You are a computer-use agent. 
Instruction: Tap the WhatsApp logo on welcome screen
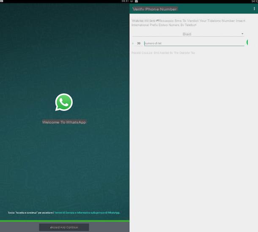[x=64, y=102]
